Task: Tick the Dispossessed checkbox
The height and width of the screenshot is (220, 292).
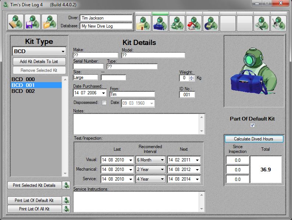Action: 104,103
